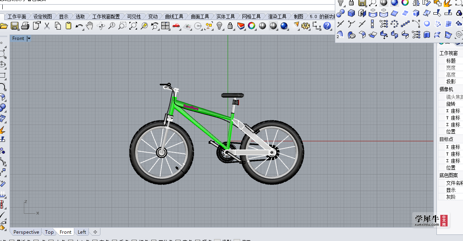Switch to the 曲线工具 tab
Screen dimensions: 463x241
pyautogui.click(x=174, y=17)
